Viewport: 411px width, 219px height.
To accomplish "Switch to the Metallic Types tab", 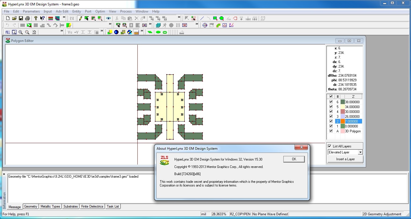I will [50, 206].
